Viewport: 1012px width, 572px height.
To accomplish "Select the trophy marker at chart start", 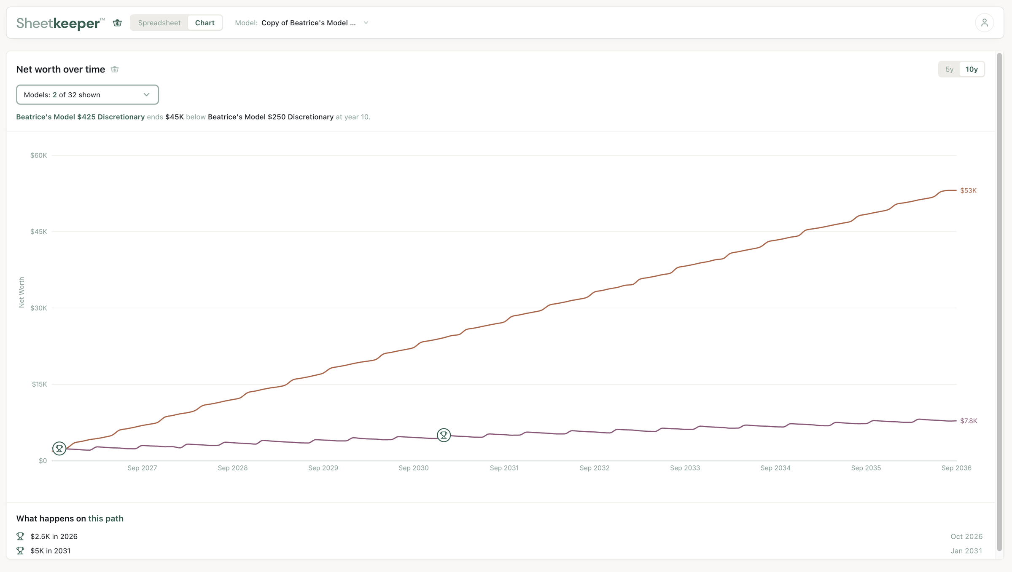I will click(59, 449).
